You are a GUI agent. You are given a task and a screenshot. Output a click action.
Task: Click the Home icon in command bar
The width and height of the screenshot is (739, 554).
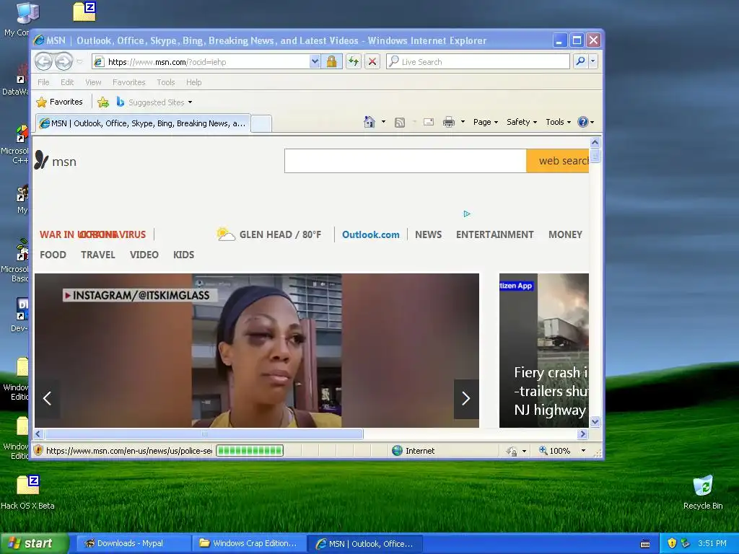pyautogui.click(x=369, y=122)
